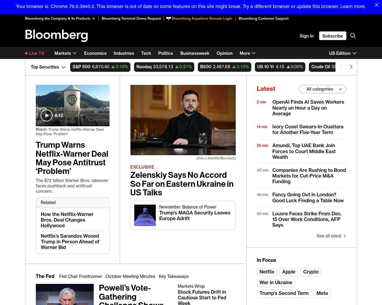
Task: Expand the More navigation menu
Action: click(247, 53)
